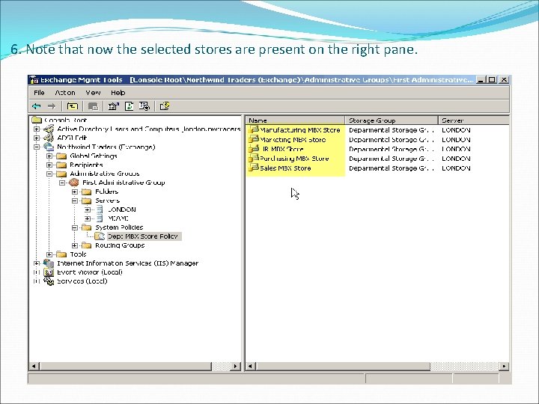Click the Up one level toolbar icon
539x404 pixels.
[72, 106]
